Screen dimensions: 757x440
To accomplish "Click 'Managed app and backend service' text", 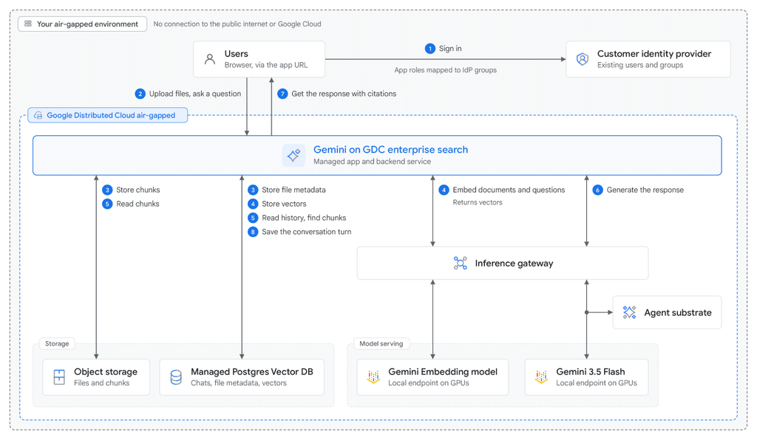I will pos(373,162).
